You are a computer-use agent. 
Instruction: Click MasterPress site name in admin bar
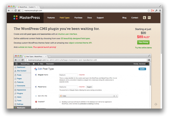(x=25, y=64)
